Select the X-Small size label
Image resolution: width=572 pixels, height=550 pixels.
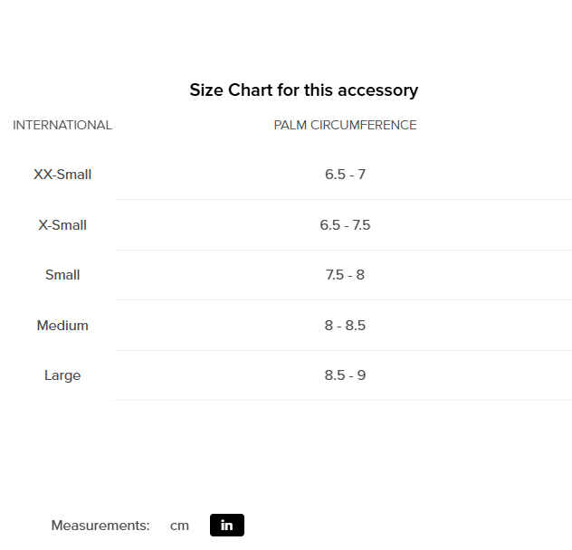(62, 225)
